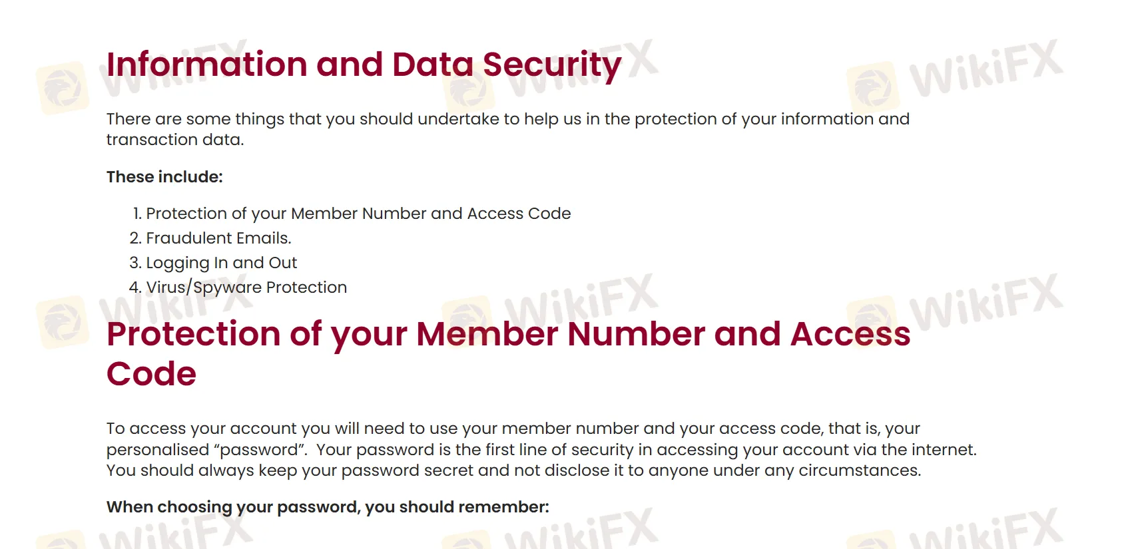
Task: Click the bold When choosing your password line
Action: [x=328, y=507]
